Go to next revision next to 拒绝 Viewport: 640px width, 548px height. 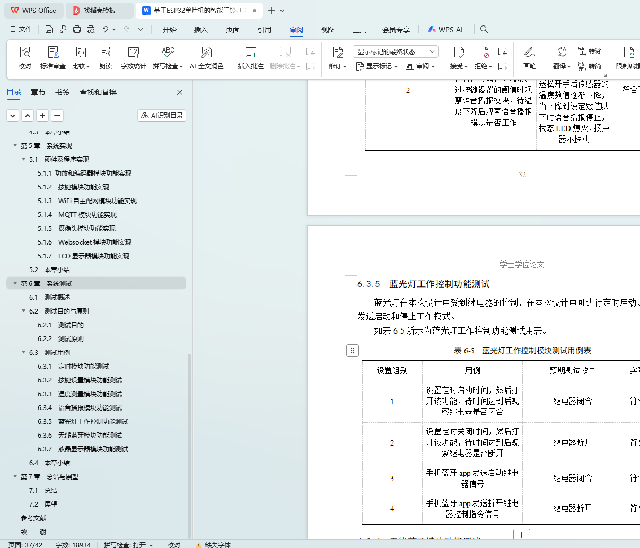503,66
